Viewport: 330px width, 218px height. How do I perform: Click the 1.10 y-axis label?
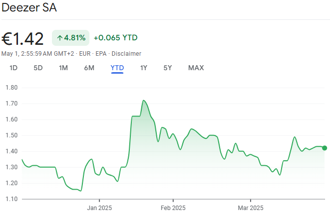(11, 199)
